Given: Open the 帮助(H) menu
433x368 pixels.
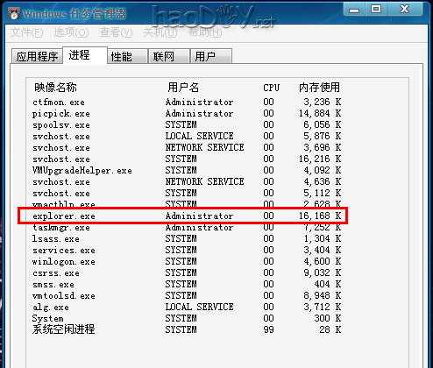Looking at the screenshot, I should pos(205,32).
